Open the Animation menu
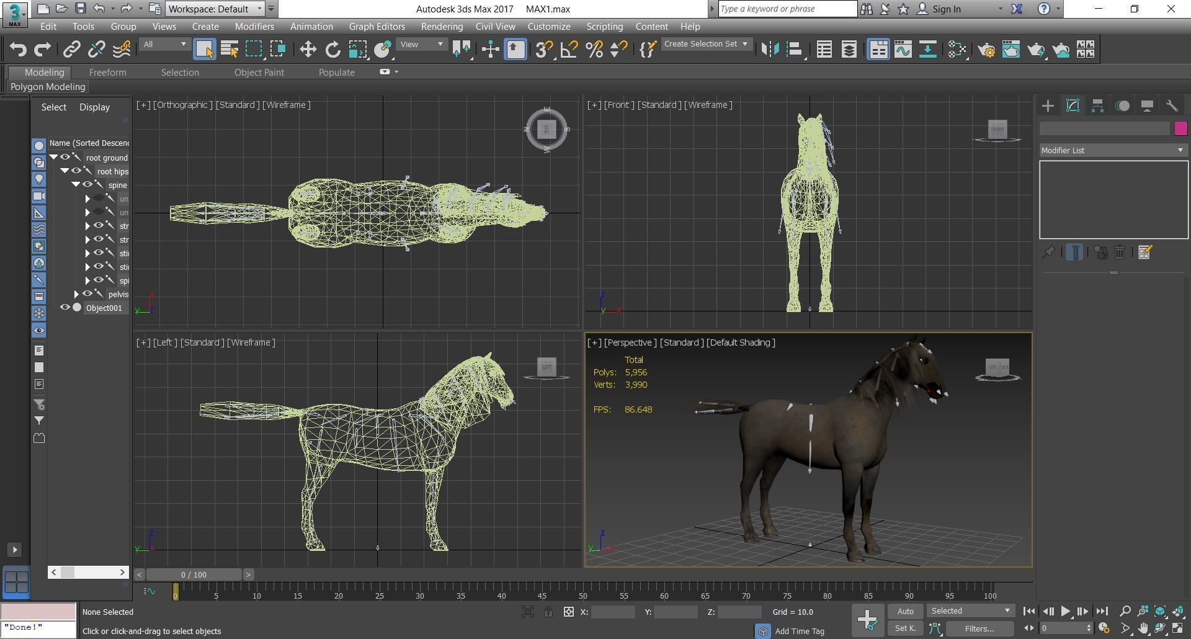Screen dimensions: 1191x639 tap(311, 27)
